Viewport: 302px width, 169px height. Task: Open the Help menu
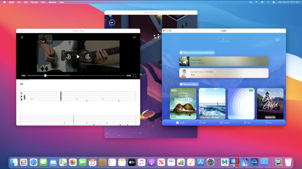click(62, 2)
